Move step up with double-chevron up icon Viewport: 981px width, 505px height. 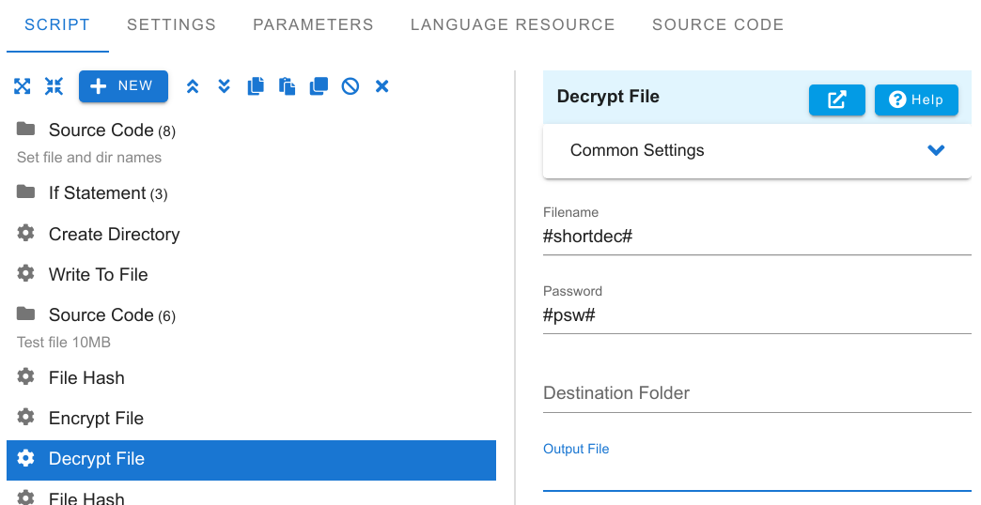tap(193, 86)
